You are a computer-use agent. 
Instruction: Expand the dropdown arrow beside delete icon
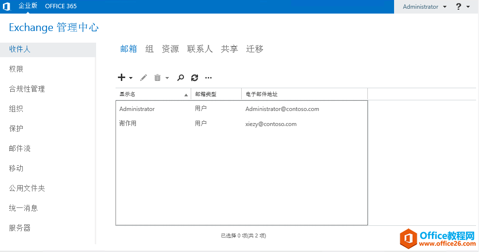pos(167,78)
